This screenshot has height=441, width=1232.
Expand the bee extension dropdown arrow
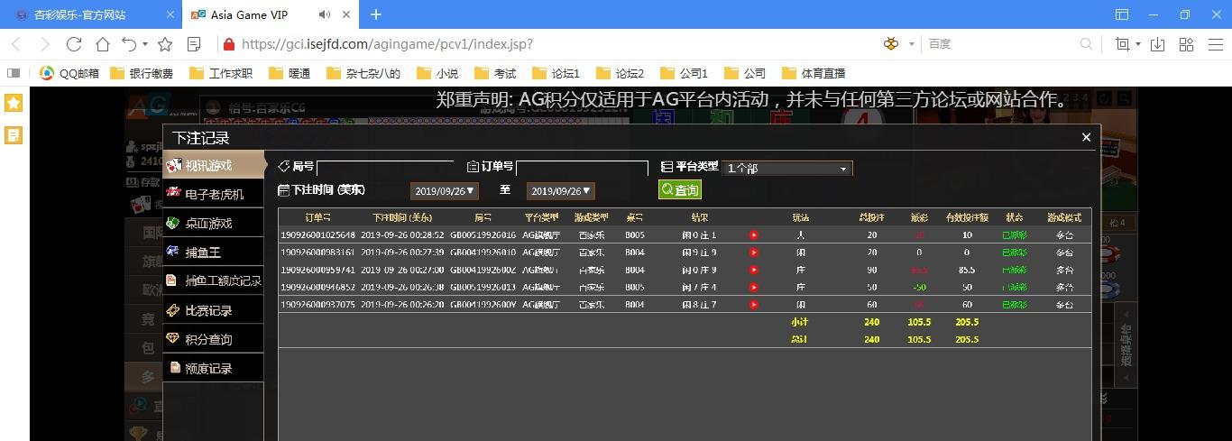click(x=912, y=43)
